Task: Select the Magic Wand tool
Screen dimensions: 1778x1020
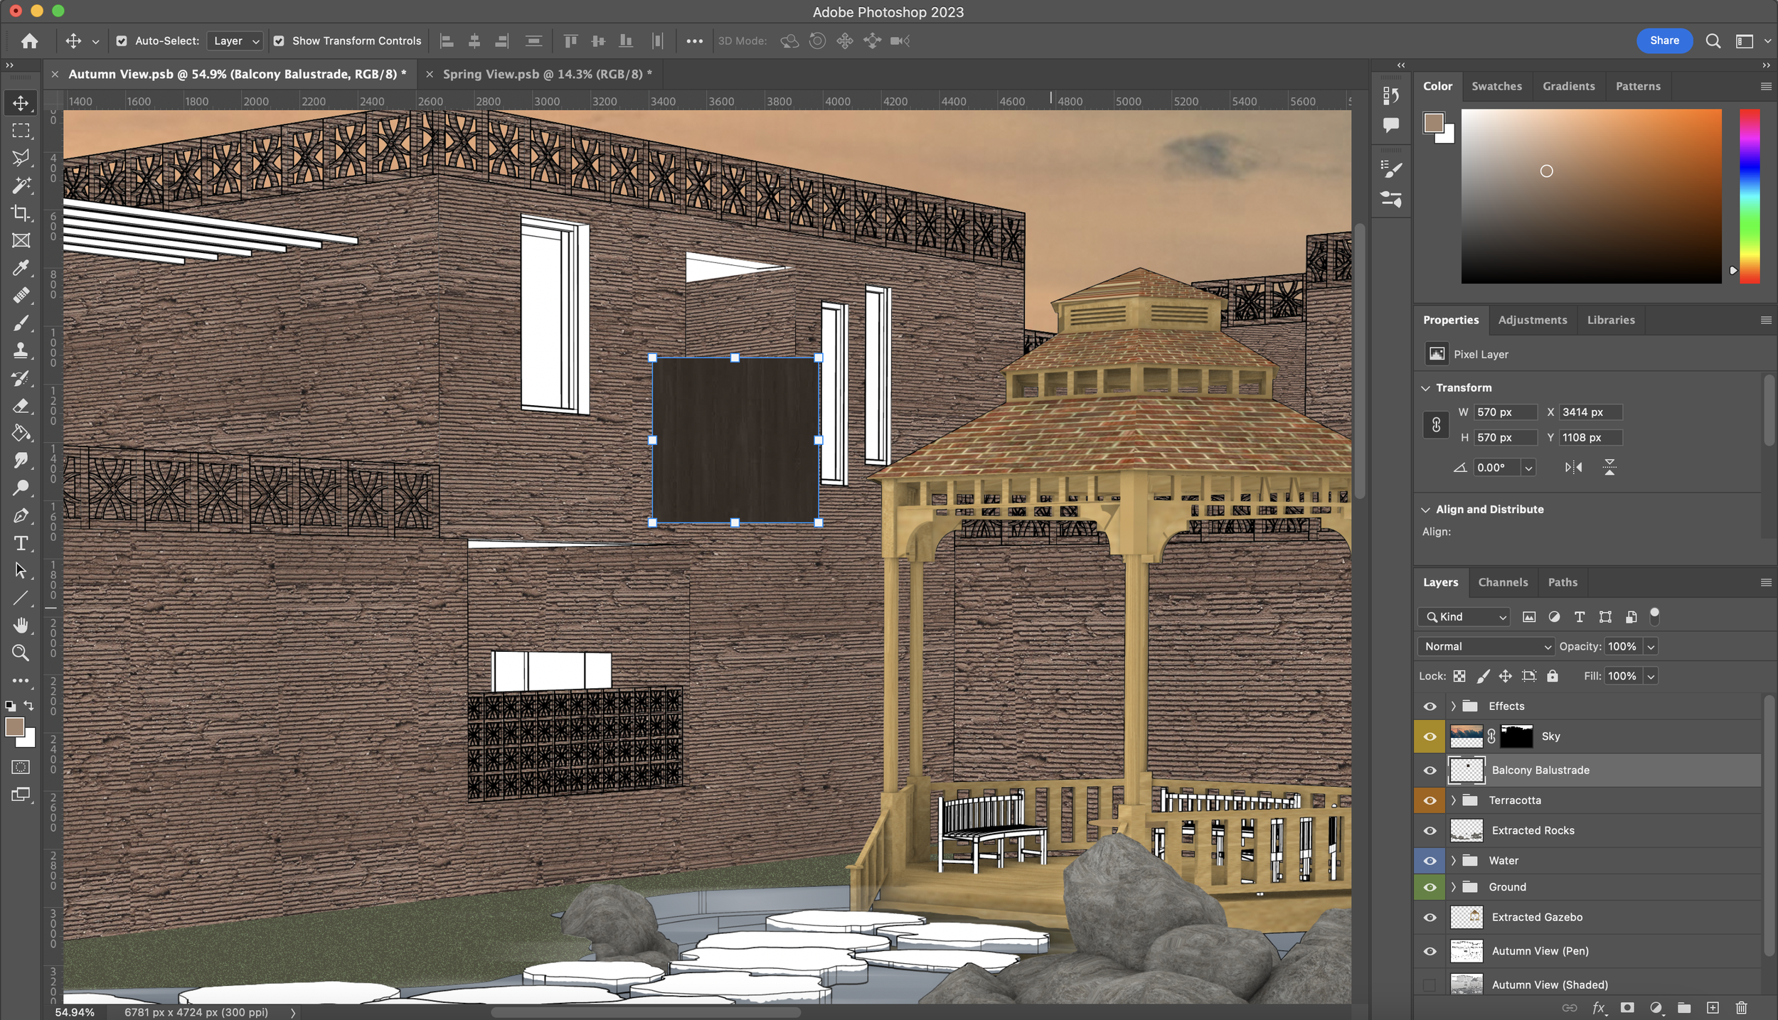Action: click(x=21, y=186)
